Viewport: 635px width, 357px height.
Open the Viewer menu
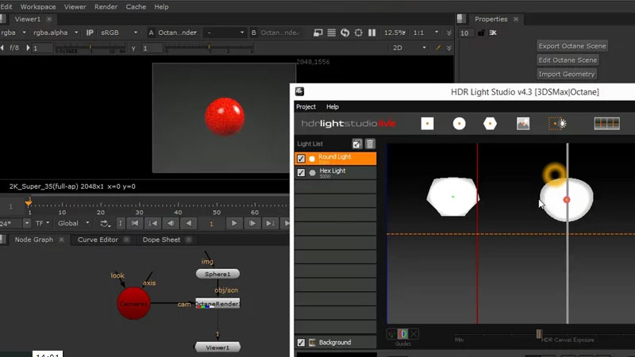[75, 7]
